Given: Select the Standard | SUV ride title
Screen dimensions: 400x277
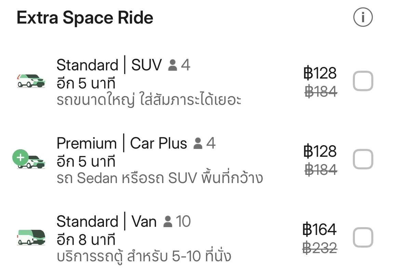Looking at the screenshot, I should 109,65.
